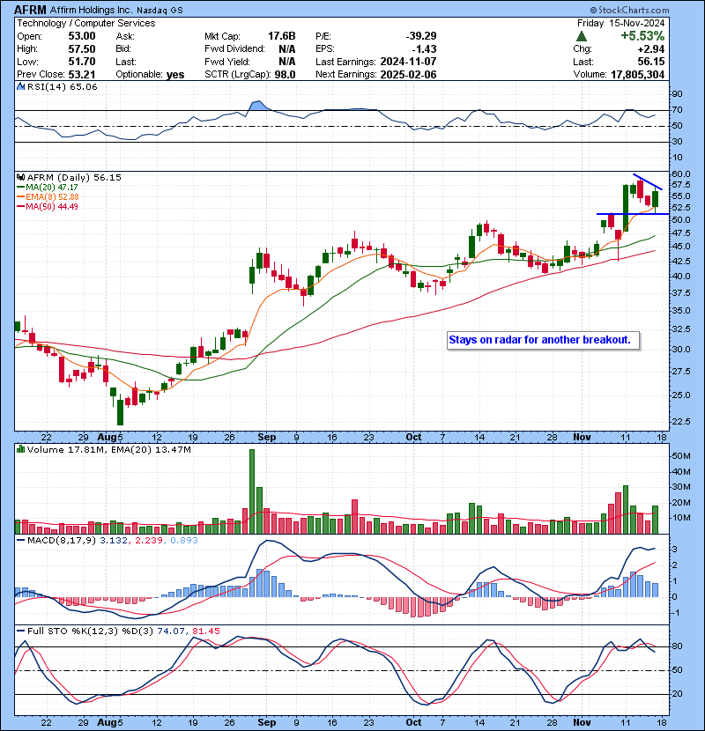Click the tallest green volume bar near Sep
This screenshot has height=731, width=705.
point(252,491)
